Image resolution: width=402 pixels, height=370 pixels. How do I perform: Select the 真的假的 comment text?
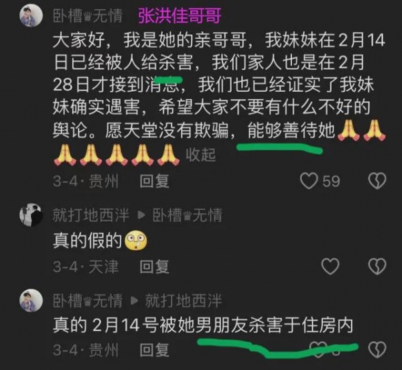coord(87,241)
